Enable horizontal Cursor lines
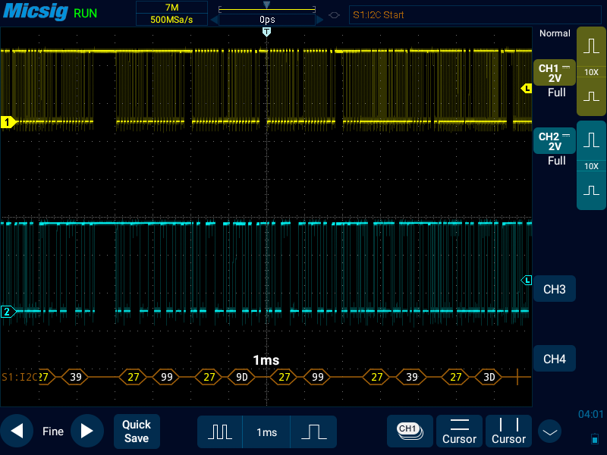This screenshot has height=455, width=607. 459,431
